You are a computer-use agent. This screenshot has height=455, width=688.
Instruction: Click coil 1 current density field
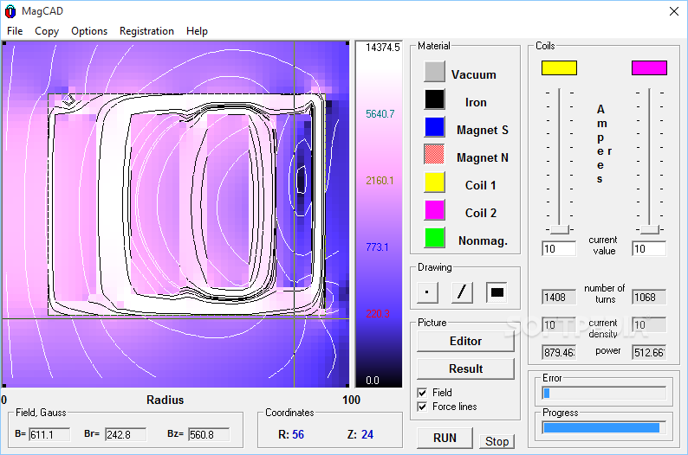click(x=559, y=325)
